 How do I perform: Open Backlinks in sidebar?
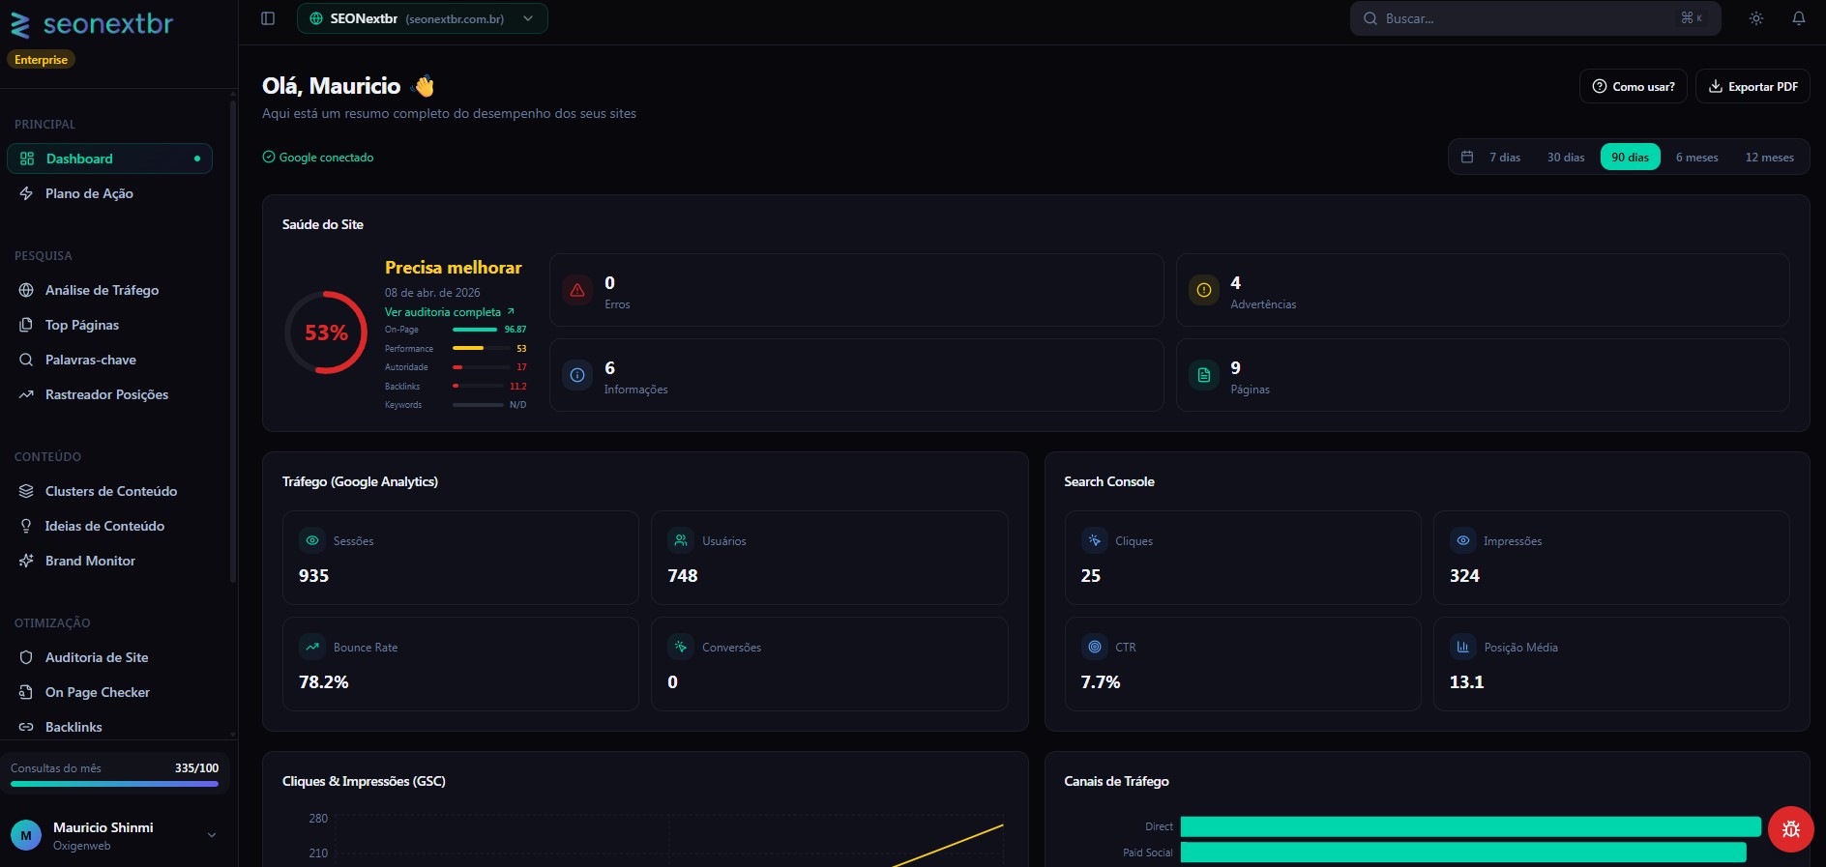click(x=109, y=727)
